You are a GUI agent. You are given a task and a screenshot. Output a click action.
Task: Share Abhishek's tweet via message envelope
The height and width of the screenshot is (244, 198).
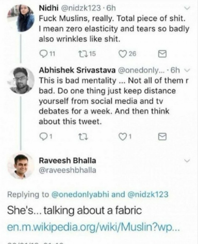[162, 137]
